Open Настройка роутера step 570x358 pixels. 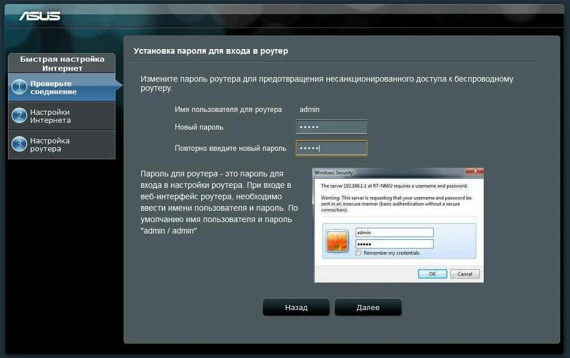click(62, 144)
